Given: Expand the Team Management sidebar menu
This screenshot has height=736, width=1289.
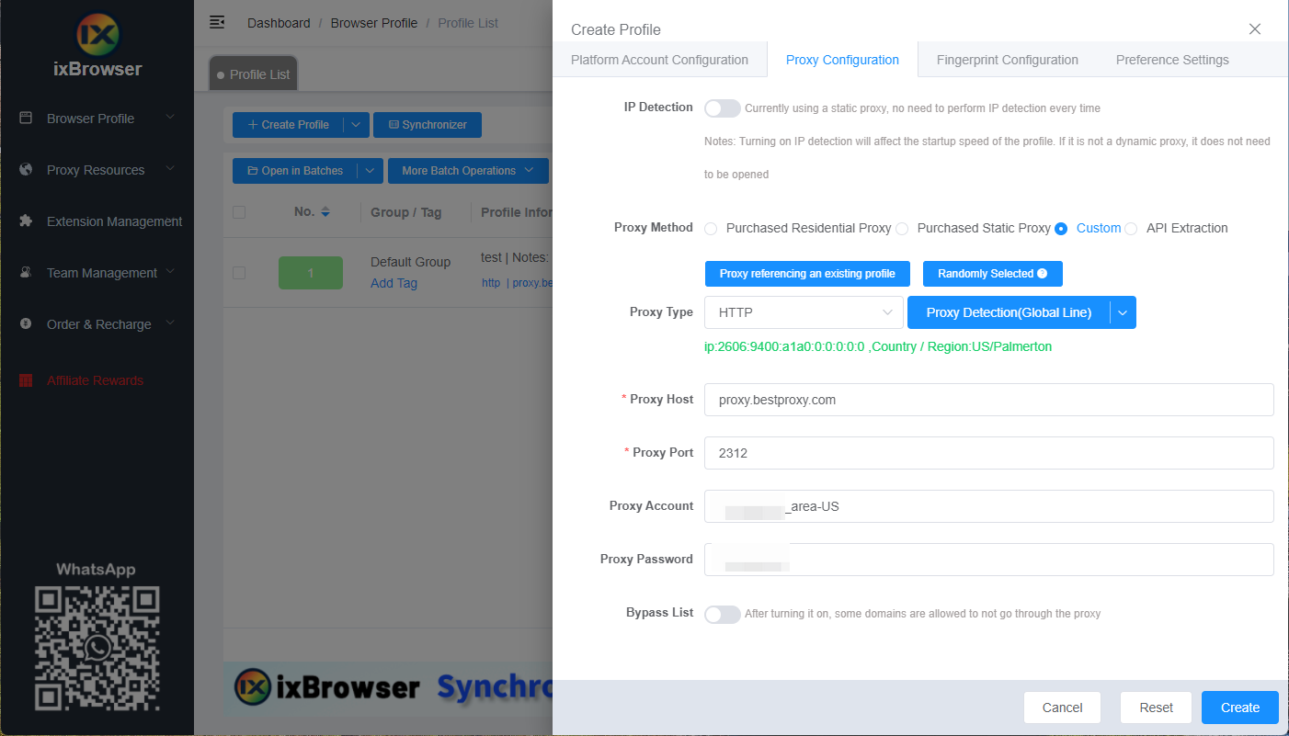Looking at the screenshot, I should point(170,272).
